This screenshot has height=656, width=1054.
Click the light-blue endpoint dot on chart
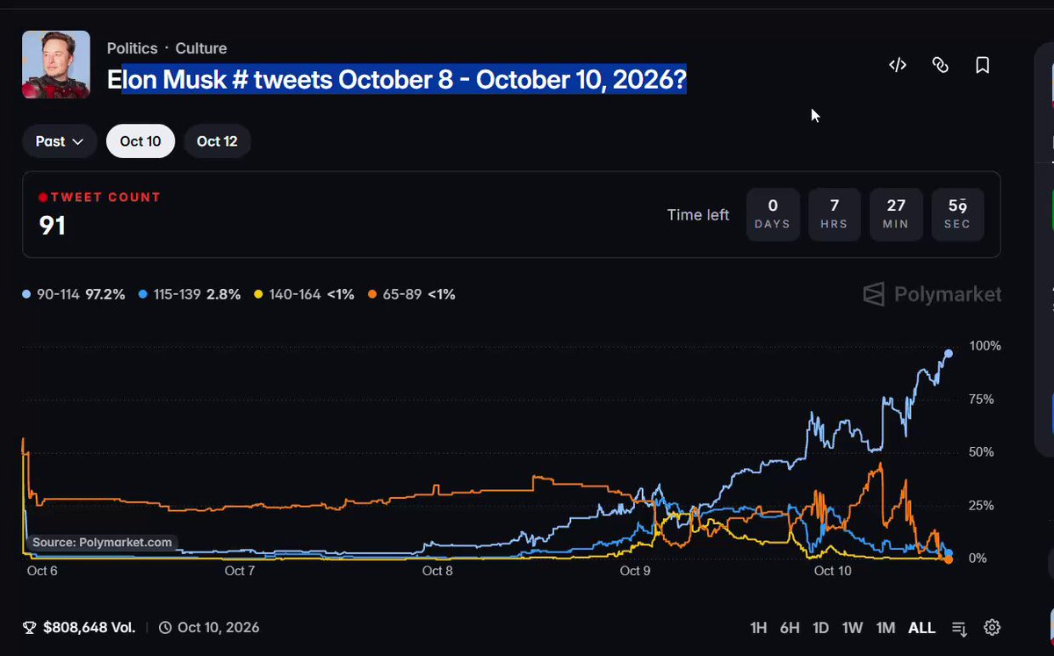[x=949, y=353]
